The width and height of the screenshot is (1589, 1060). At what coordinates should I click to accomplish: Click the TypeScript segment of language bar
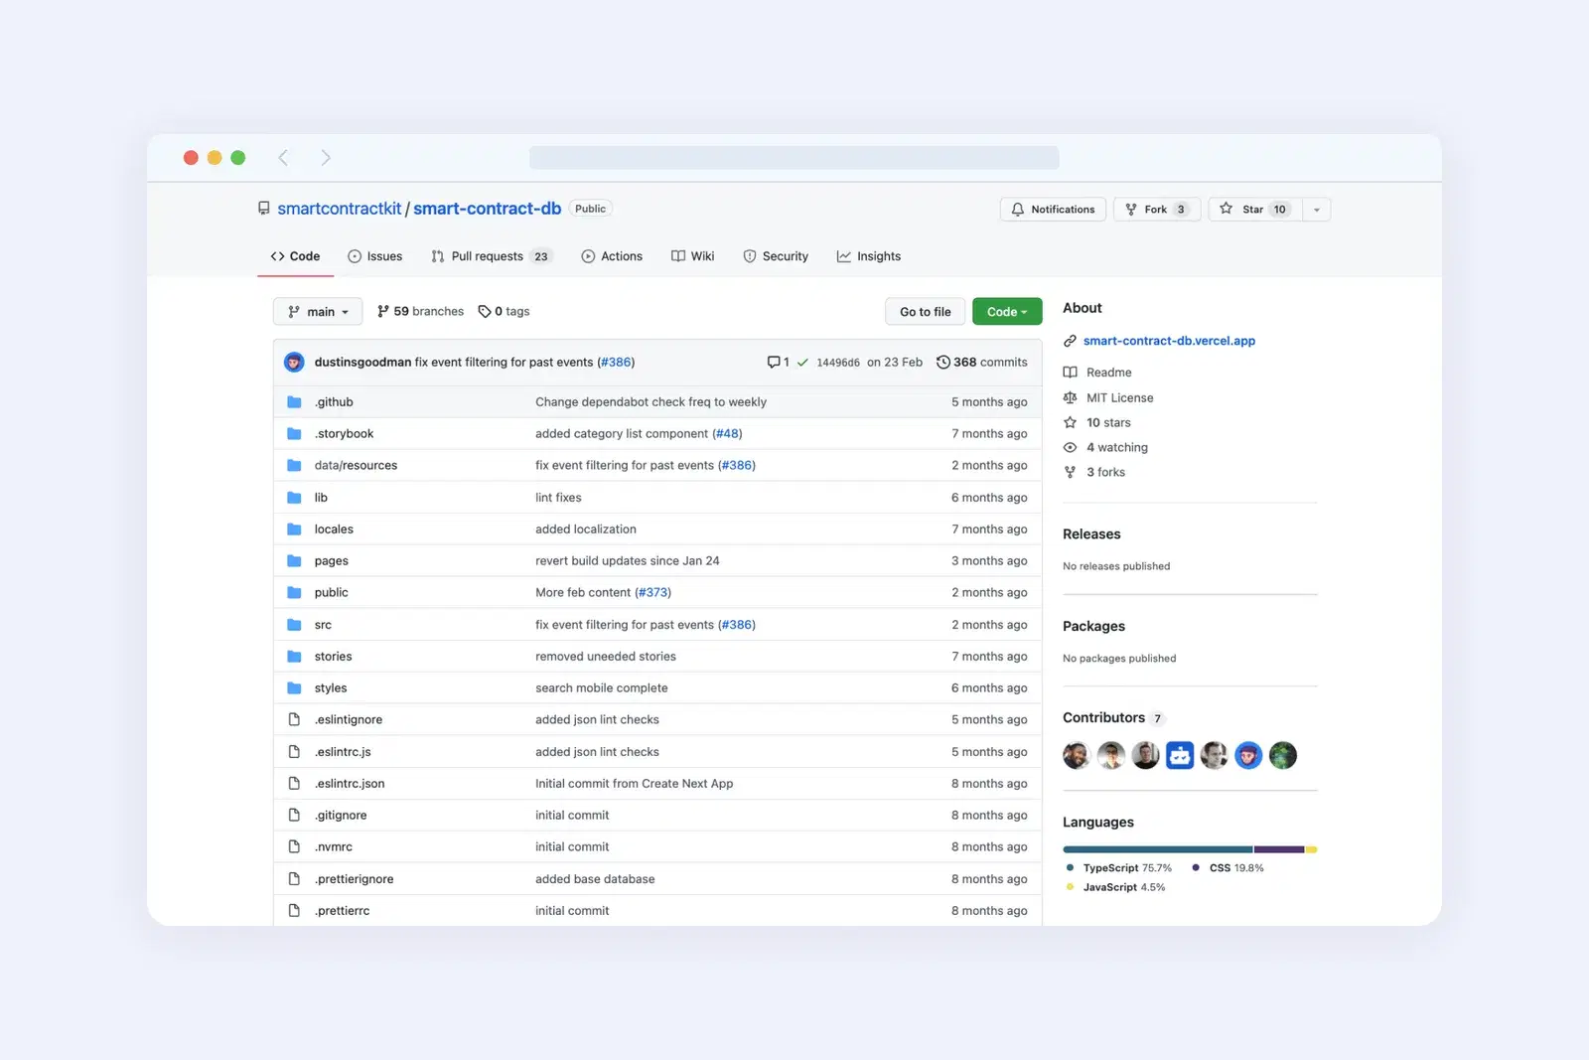[1158, 850]
